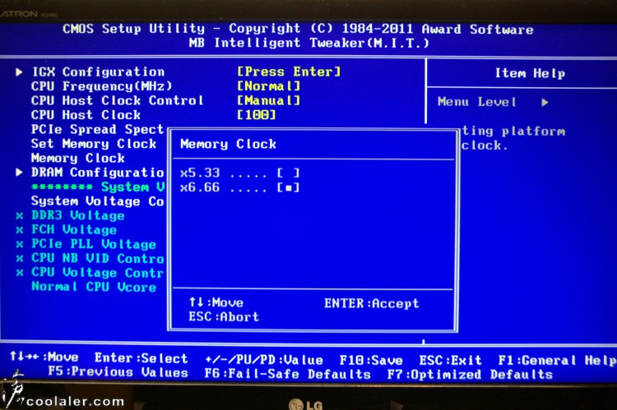Image resolution: width=617 pixels, height=410 pixels.
Task: Select the CPU Host Clock item
Action: pos(86,115)
